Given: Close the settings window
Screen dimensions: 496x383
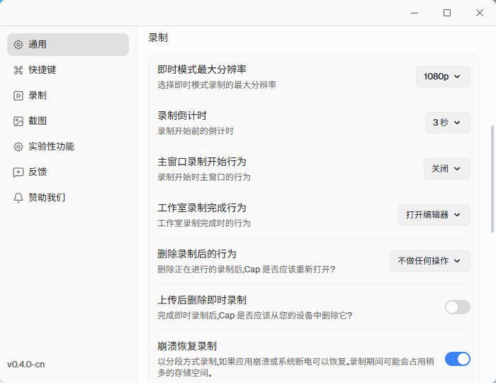Looking at the screenshot, I should 480,13.
